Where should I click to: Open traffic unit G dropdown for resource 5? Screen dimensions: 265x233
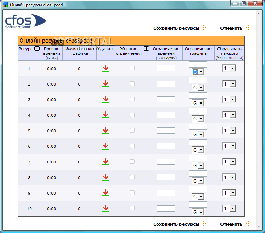(x=198, y=134)
